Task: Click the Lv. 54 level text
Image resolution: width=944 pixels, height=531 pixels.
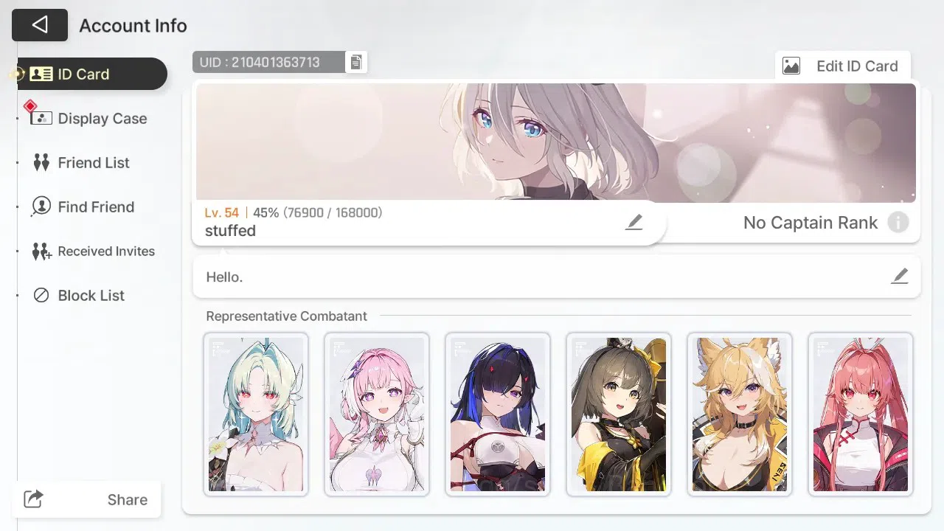Action: 222,212
